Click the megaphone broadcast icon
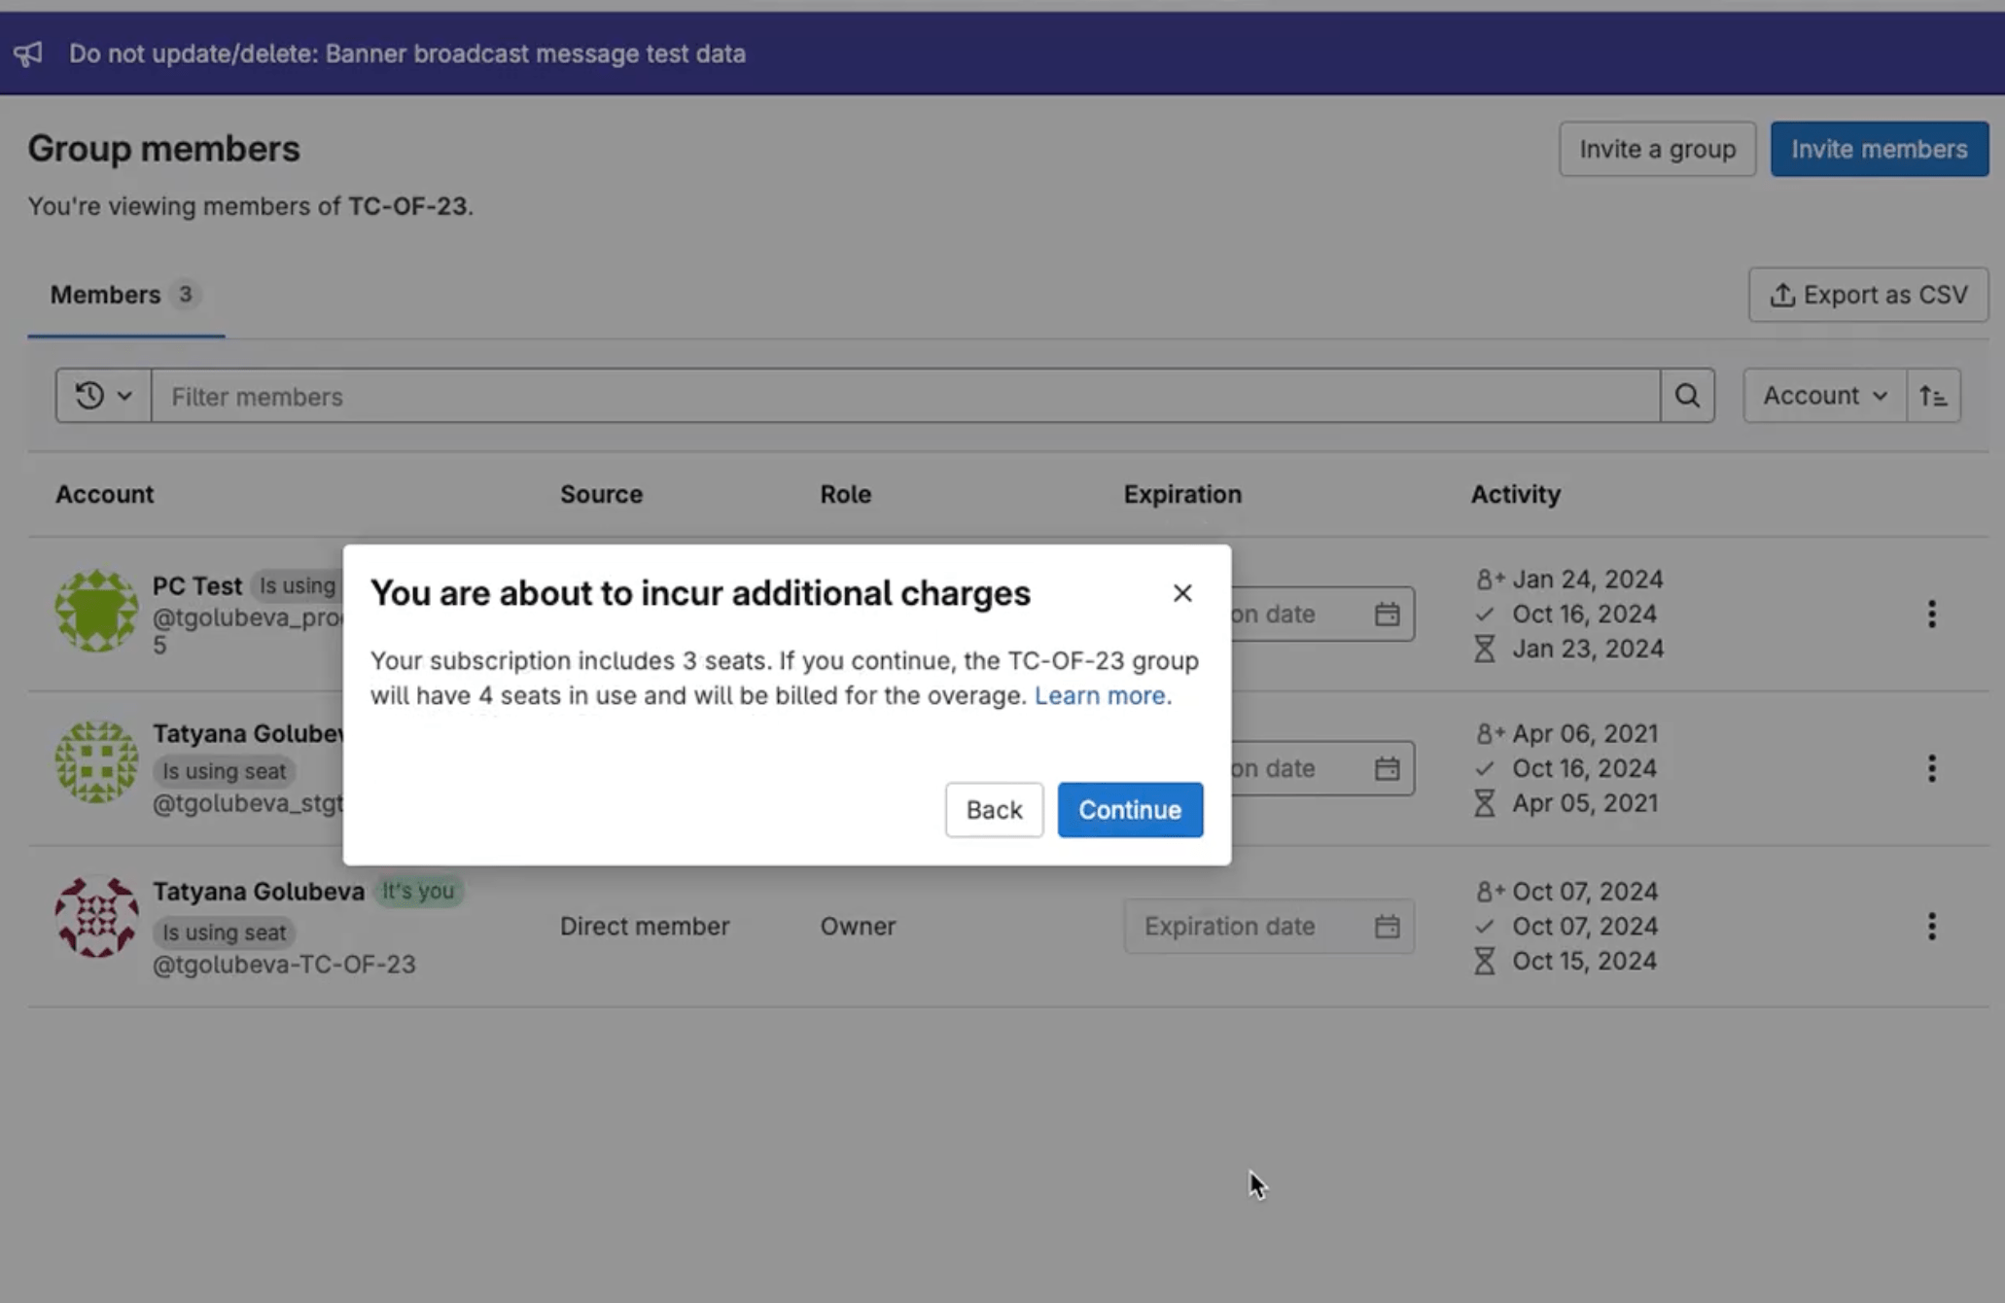The width and height of the screenshot is (2005, 1303). (28, 53)
